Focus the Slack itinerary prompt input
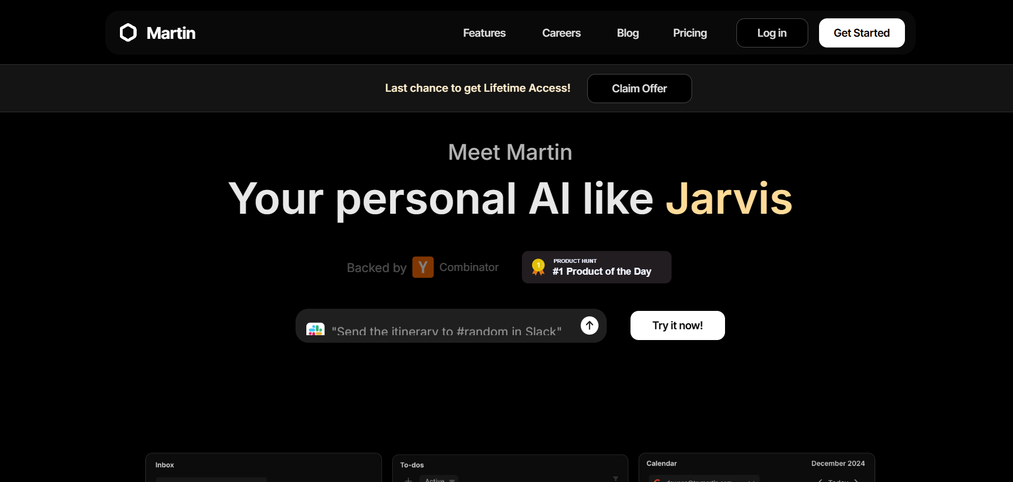The height and width of the screenshot is (482, 1013). [446, 330]
